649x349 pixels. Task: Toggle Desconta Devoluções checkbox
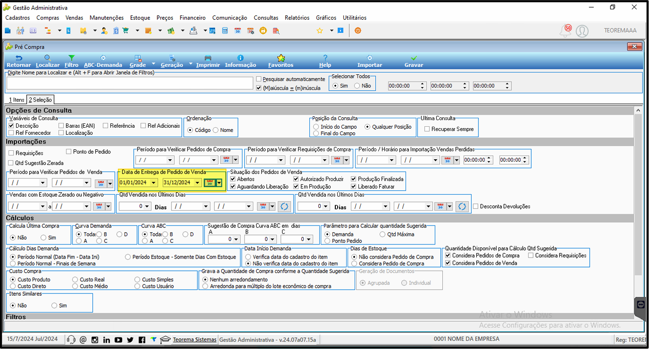pyautogui.click(x=476, y=206)
